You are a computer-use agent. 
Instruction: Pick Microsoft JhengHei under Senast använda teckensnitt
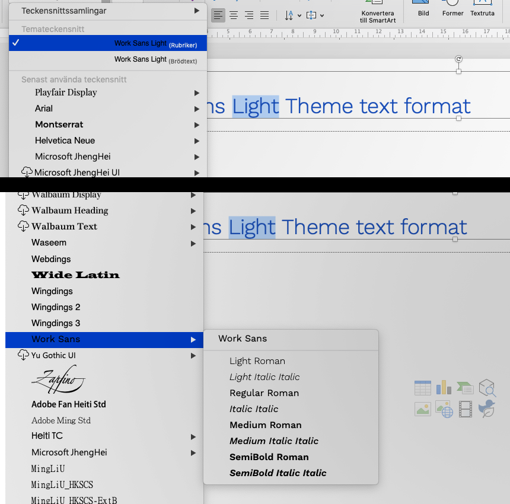73,157
